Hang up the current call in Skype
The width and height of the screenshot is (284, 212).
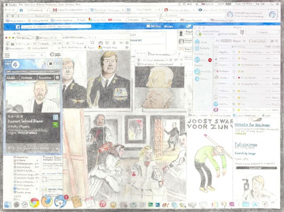(210, 60)
